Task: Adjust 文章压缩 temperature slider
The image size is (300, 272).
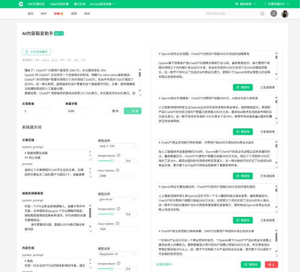Action: pyautogui.click(x=112, y=161)
